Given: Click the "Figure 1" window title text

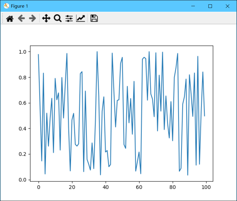Looking at the screenshot, I should 19,6.
